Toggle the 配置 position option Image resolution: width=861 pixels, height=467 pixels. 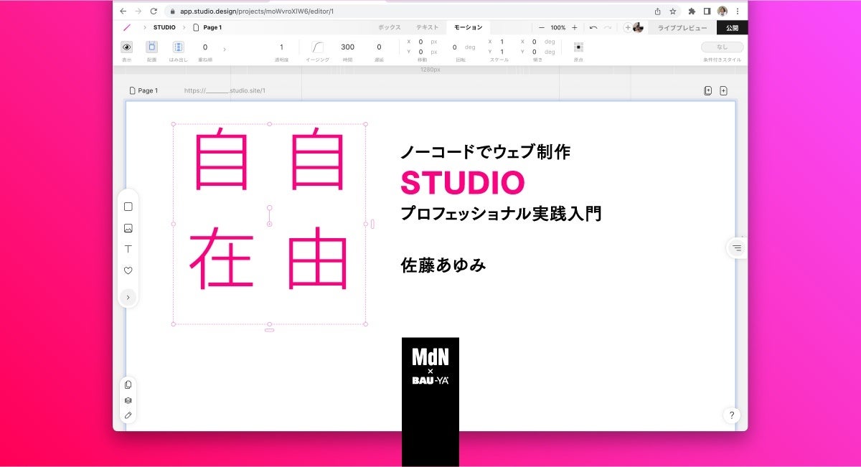click(151, 47)
